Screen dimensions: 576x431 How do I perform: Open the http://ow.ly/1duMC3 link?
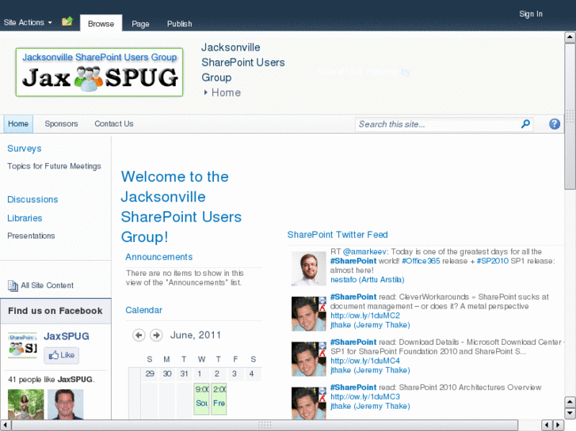(x=365, y=396)
